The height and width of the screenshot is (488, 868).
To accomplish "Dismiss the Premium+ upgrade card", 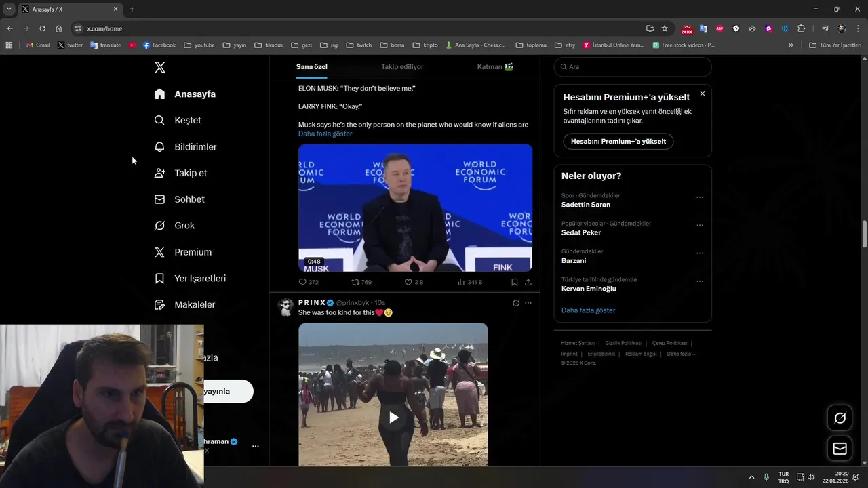I will [703, 94].
